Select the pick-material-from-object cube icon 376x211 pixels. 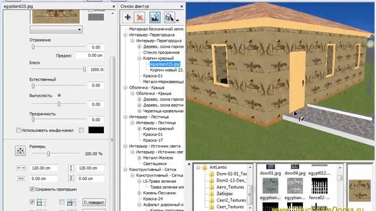click(169, 18)
